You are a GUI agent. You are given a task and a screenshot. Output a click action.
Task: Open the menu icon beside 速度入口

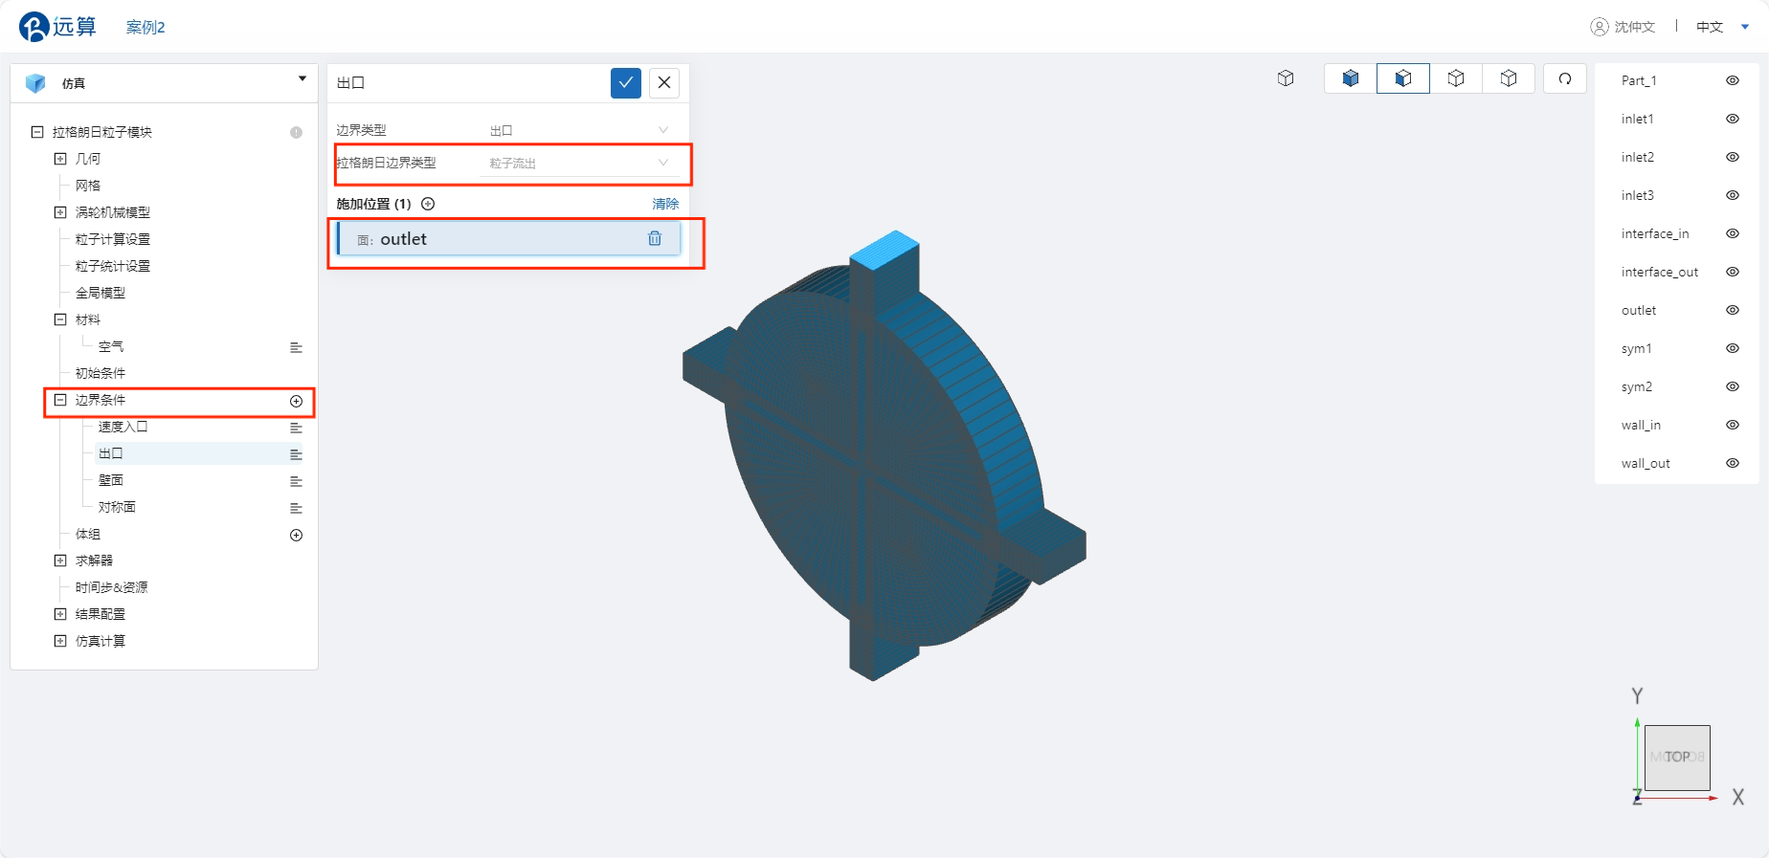click(296, 428)
